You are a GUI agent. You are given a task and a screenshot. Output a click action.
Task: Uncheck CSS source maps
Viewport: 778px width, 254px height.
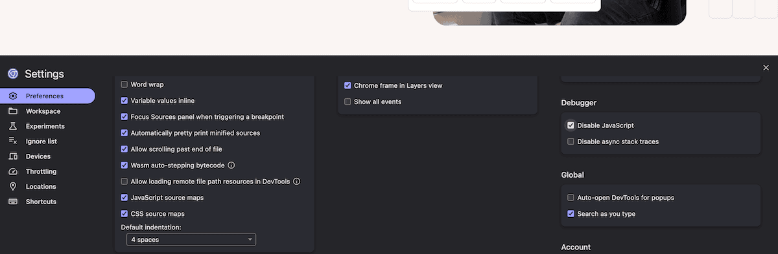[x=124, y=213]
